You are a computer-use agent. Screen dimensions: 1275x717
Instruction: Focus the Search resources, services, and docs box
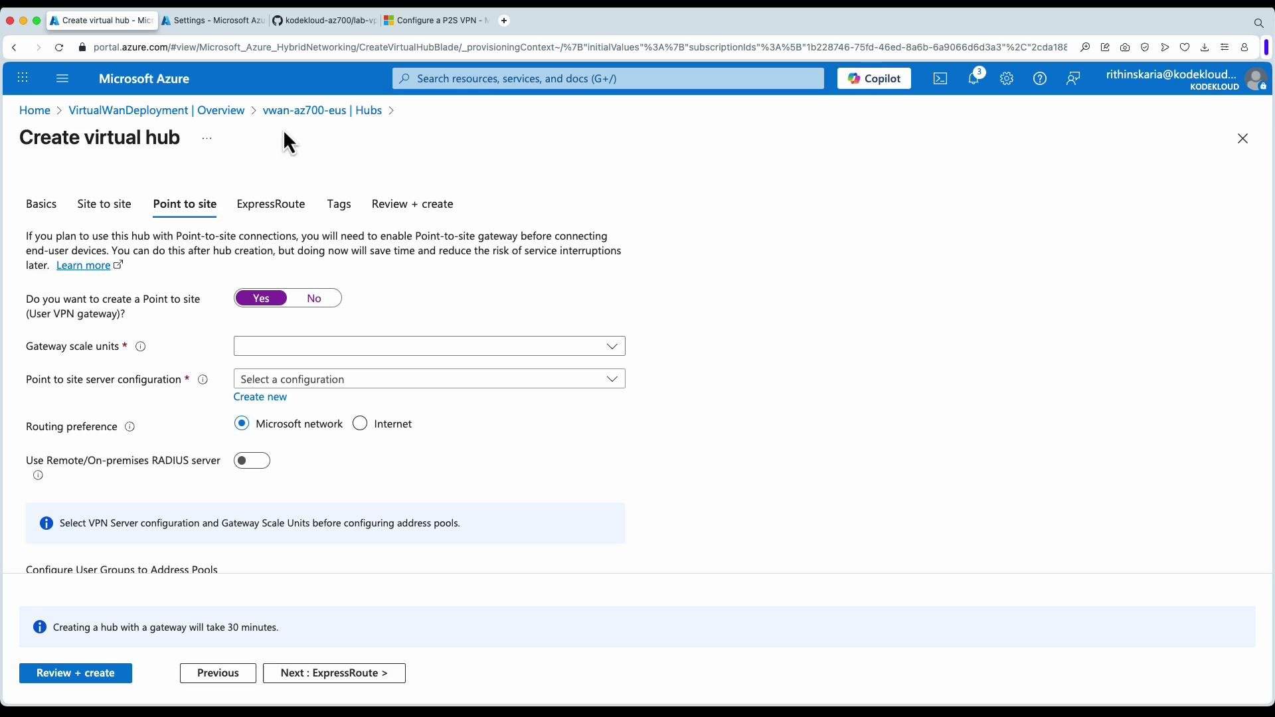click(x=608, y=78)
